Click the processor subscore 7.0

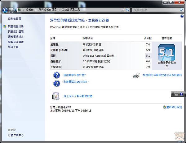click(148, 45)
